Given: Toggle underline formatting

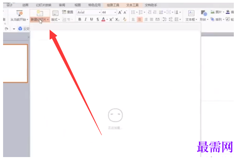Looking at the screenshot, I should [92, 20].
